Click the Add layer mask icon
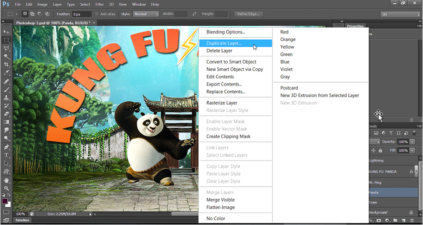 point(379,220)
